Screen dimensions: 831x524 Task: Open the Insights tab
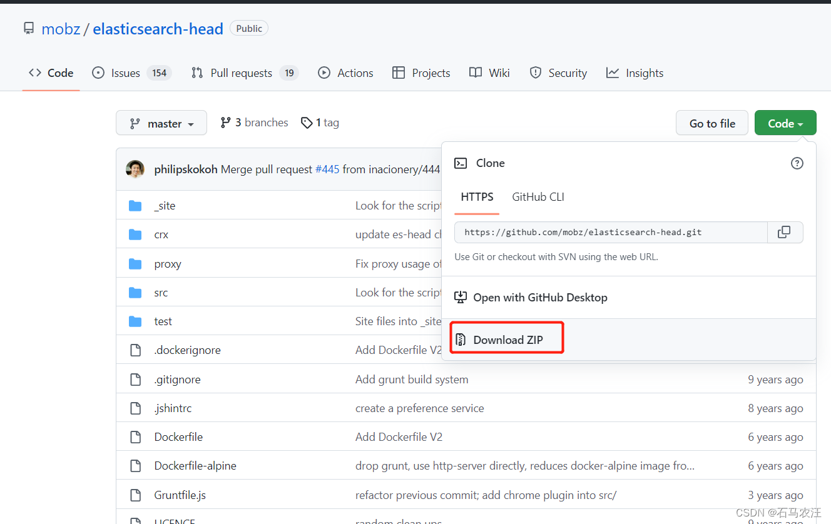point(635,73)
